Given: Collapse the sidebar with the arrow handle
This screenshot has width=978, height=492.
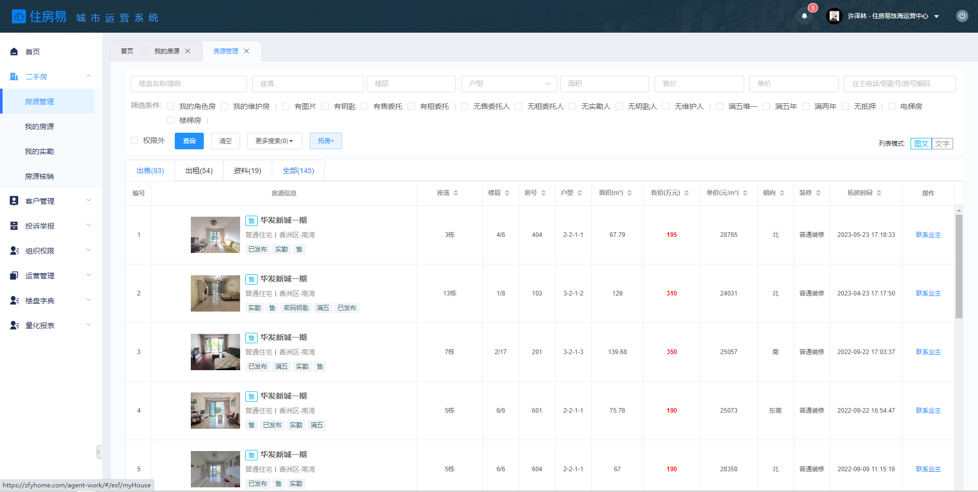Looking at the screenshot, I should 99,452.
